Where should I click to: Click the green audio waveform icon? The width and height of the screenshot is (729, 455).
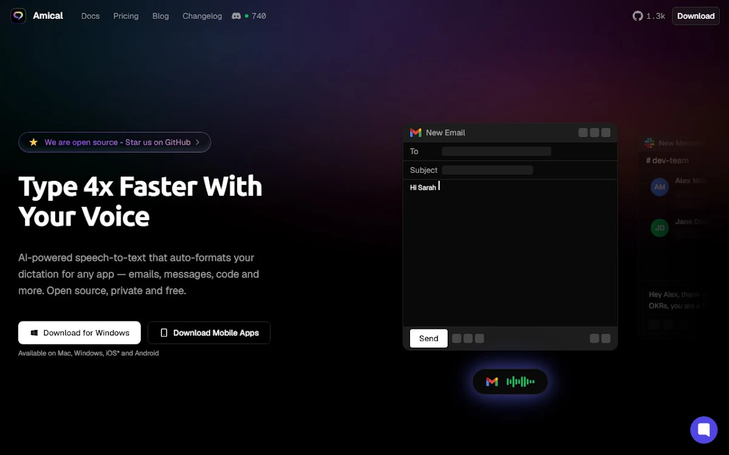pos(521,382)
